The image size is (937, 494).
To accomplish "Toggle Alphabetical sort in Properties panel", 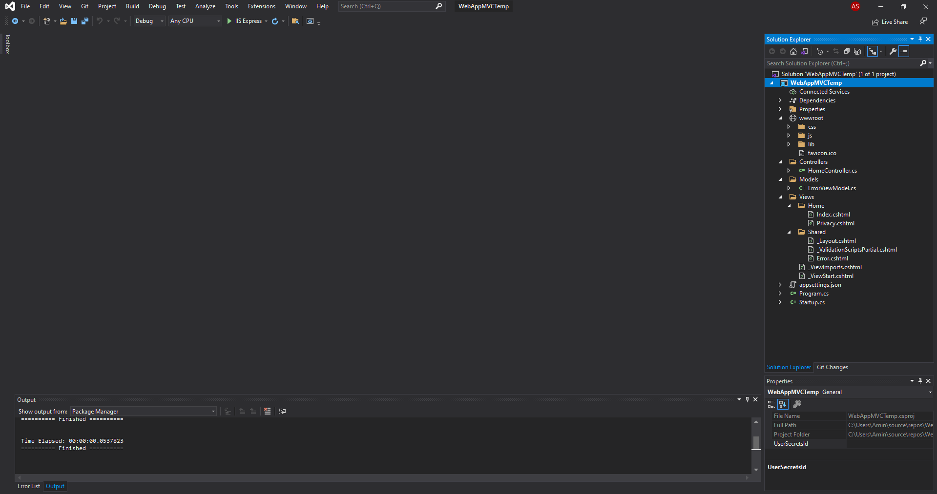I will (783, 404).
